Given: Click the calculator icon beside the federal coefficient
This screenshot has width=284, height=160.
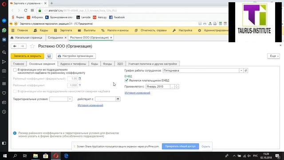Looking at the screenshot, I should [80, 79].
